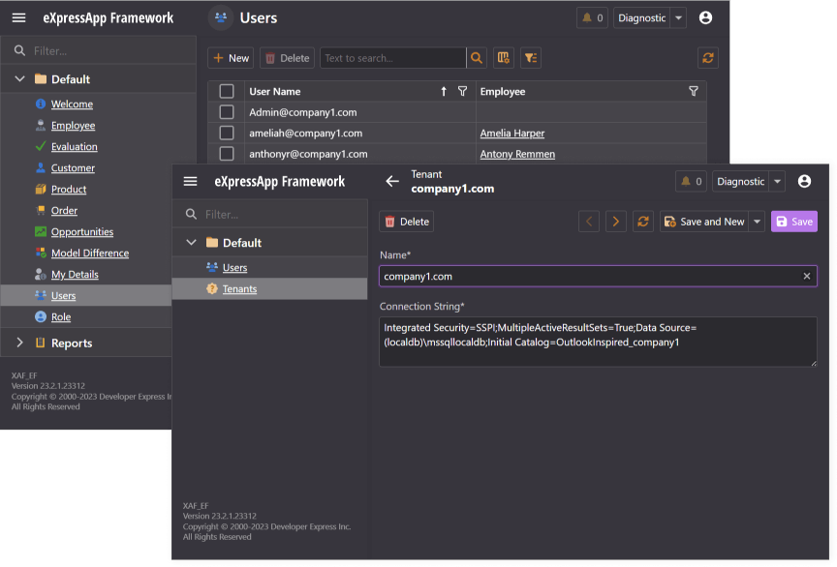The width and height of the screenshot is (837, 567).
Task: Open Role navigation item
Action: (x=61, y=316)
